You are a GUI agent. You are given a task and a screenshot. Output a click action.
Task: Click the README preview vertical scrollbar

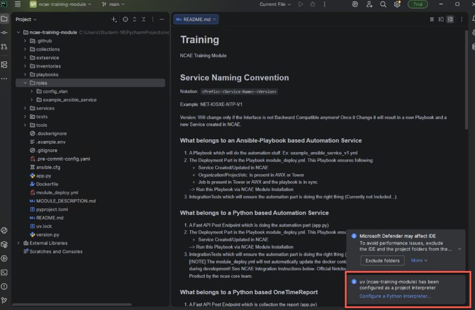point(467,80)
